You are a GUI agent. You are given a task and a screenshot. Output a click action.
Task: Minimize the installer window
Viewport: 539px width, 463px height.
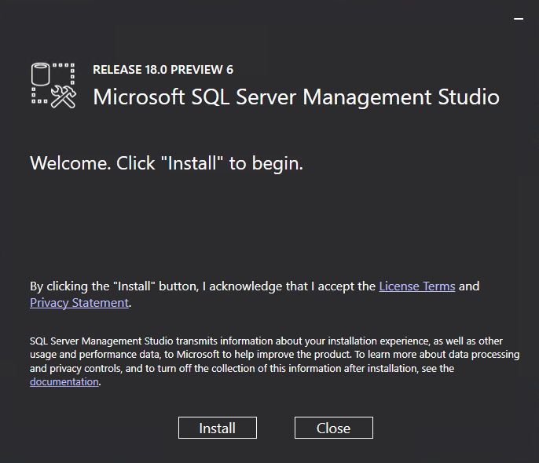519,19
